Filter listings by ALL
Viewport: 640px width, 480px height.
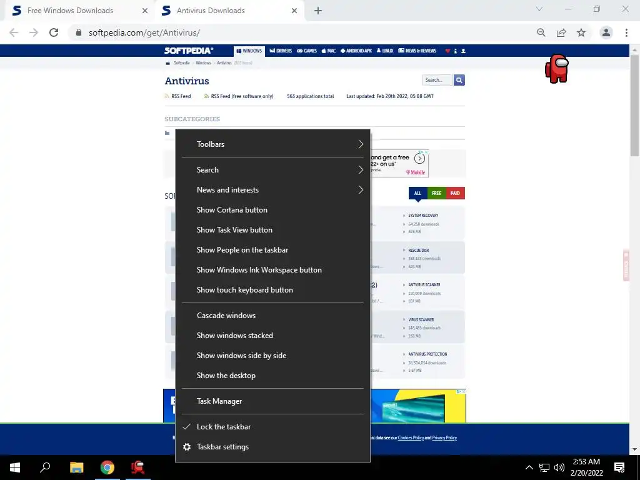click(417, 194)
